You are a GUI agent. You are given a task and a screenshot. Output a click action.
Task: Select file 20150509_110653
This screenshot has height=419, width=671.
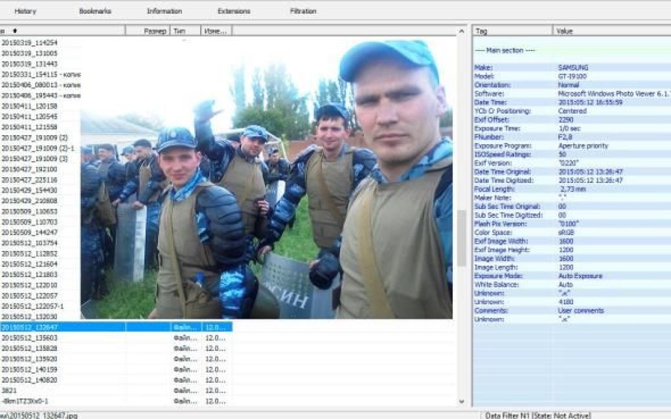29,211
